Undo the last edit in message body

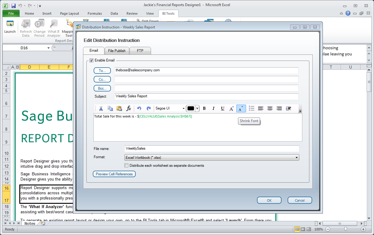pos(139,109)
